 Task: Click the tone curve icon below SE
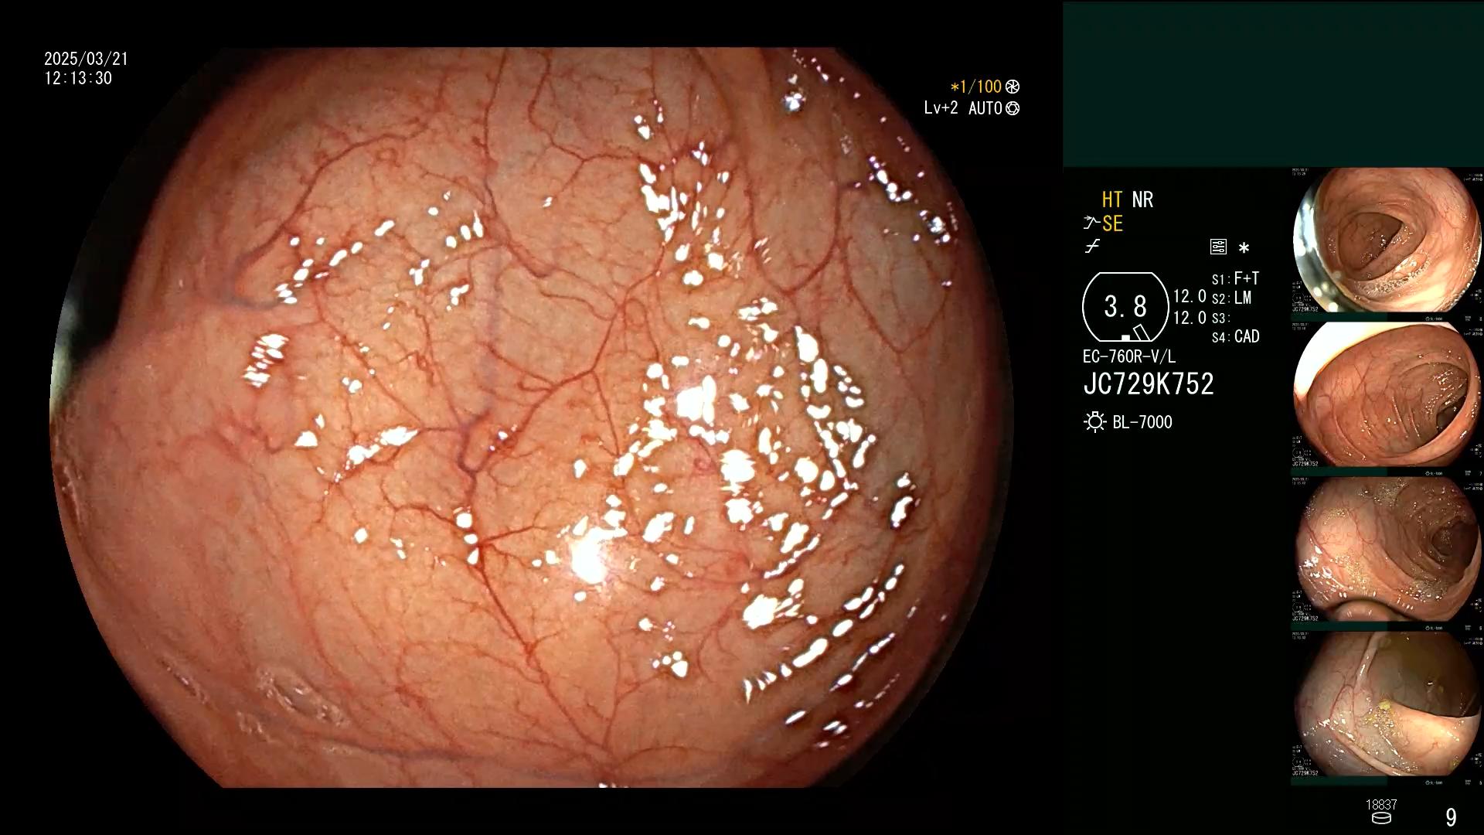pos(1092,247)
